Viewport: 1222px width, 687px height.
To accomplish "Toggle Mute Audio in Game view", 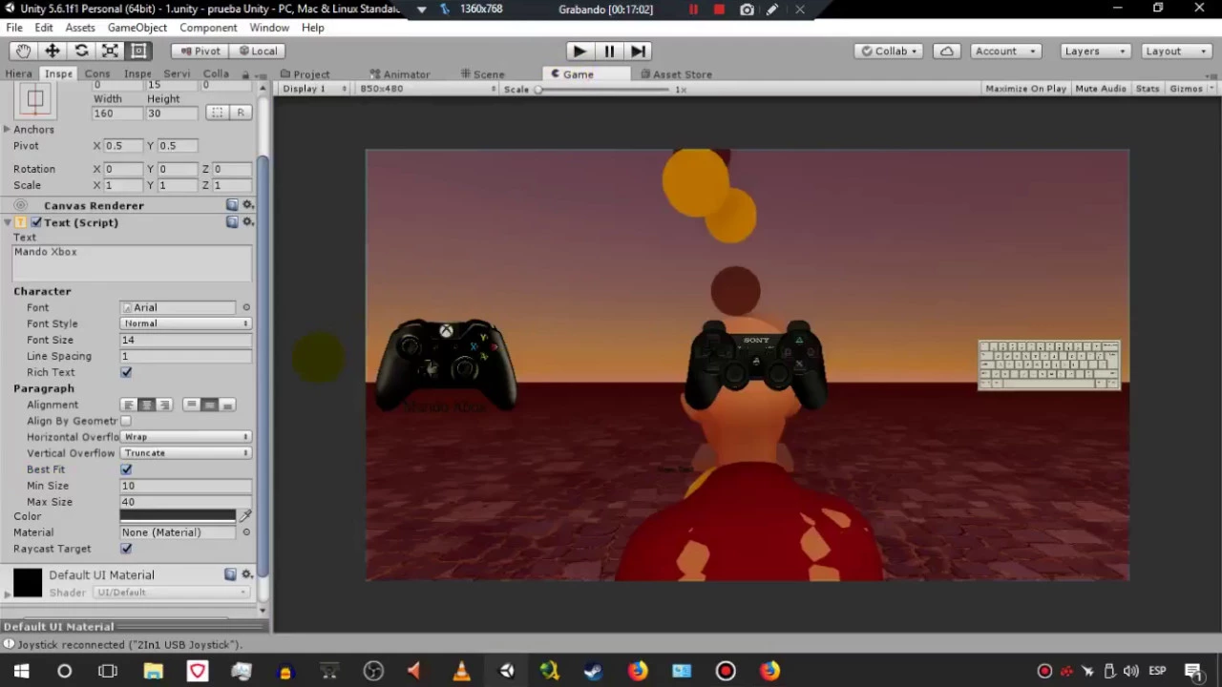I will (x=1101, y=89).
